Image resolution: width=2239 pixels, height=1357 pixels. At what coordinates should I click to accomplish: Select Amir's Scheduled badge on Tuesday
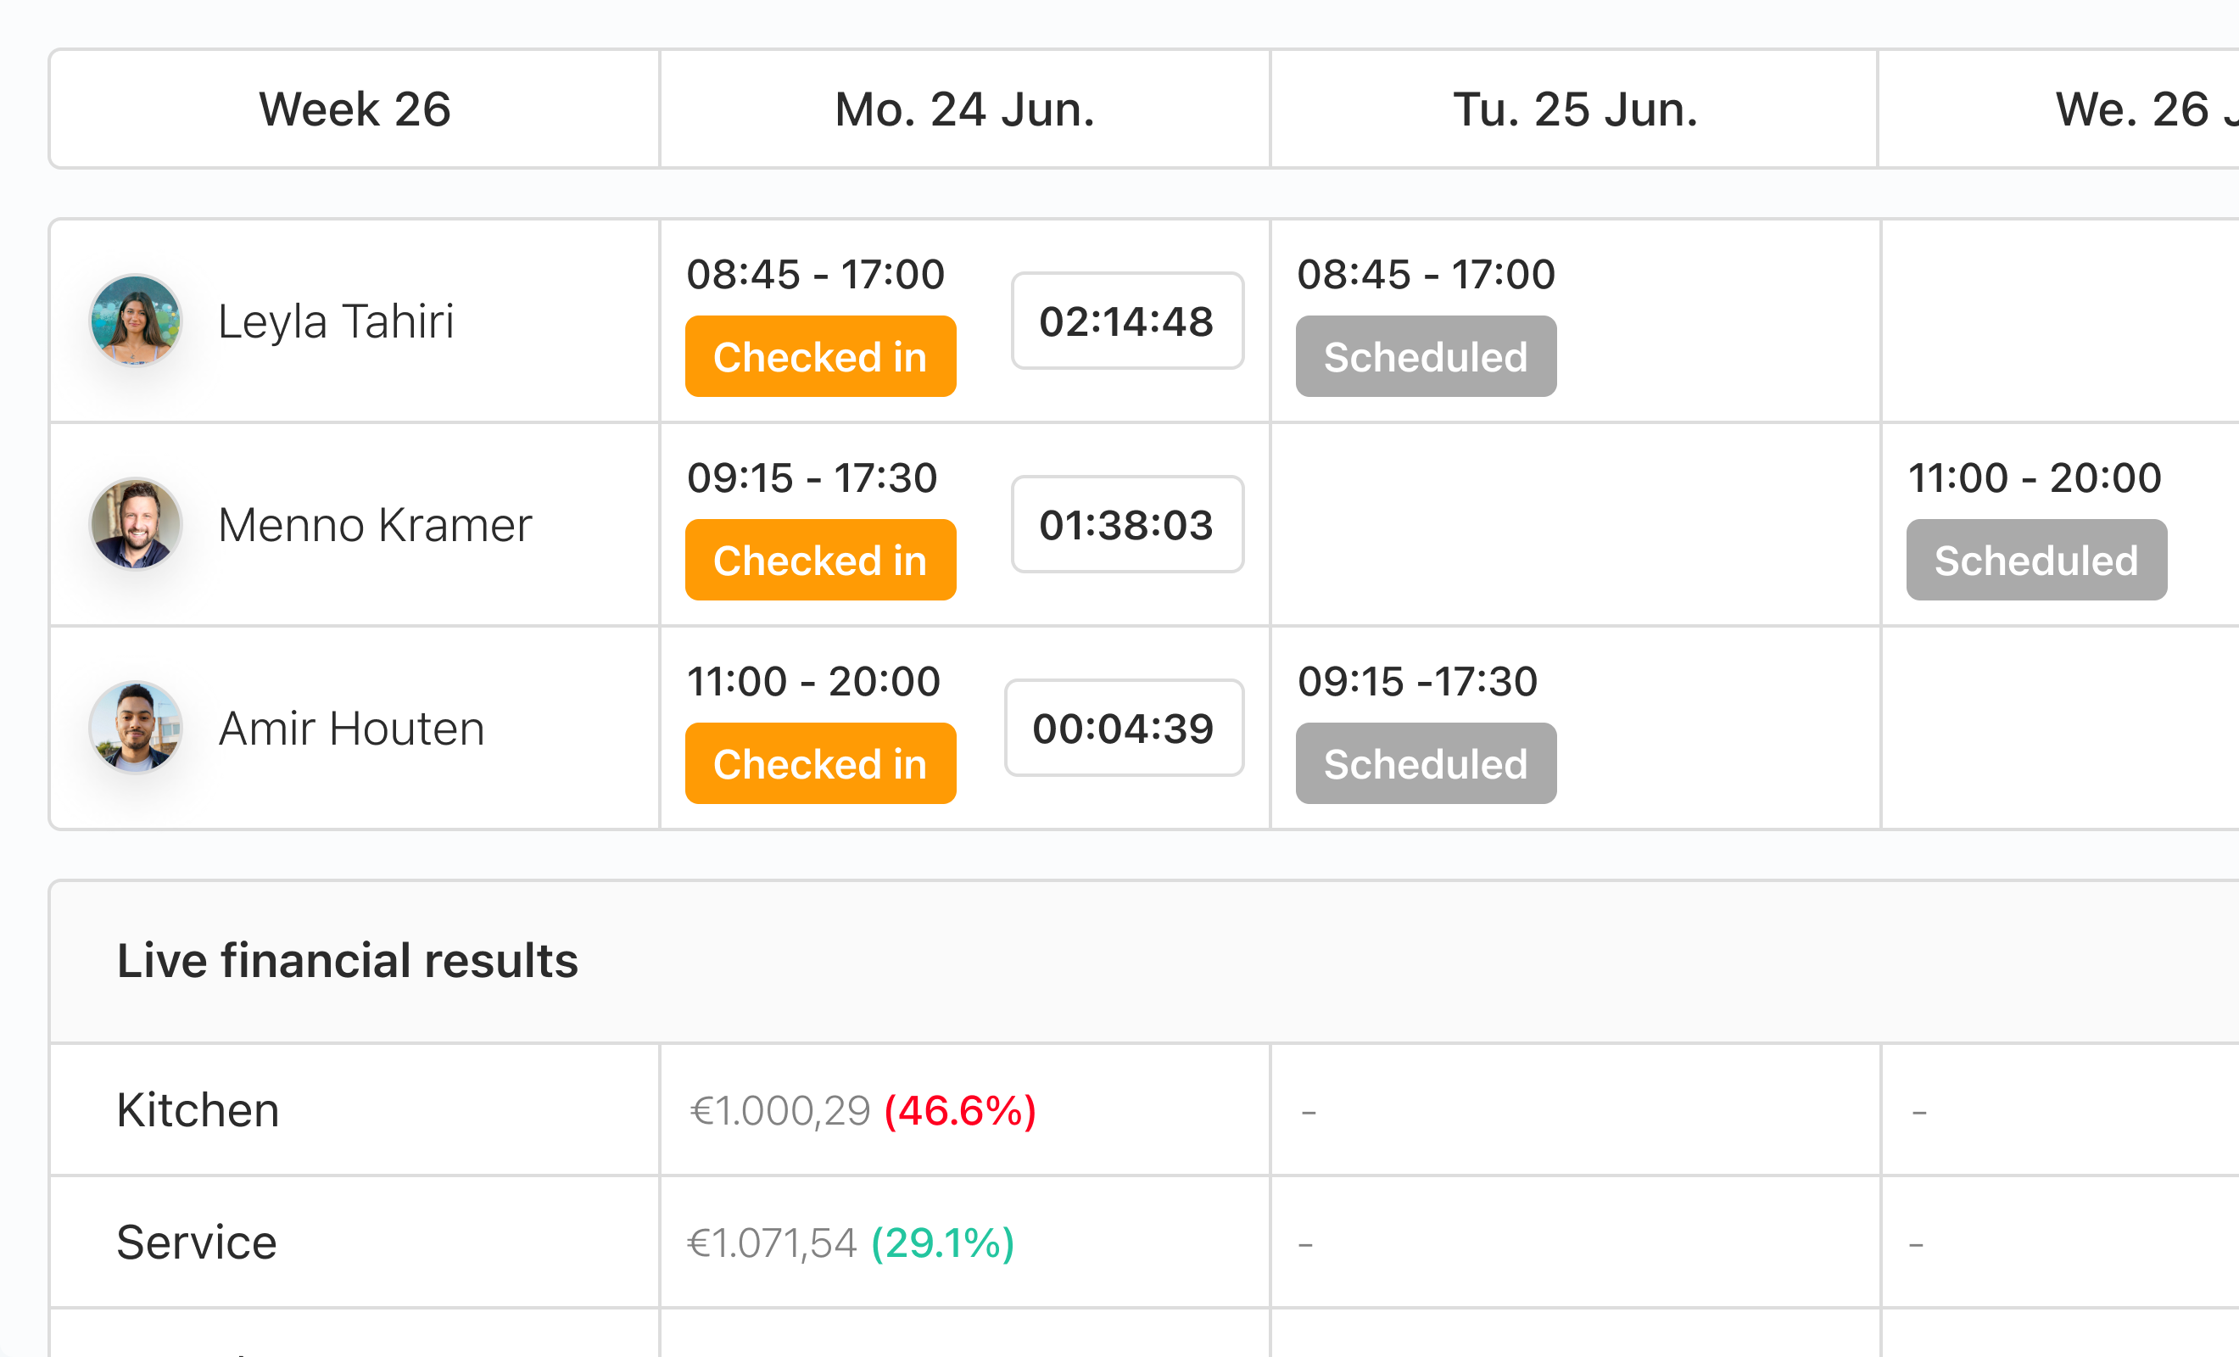1425,763
